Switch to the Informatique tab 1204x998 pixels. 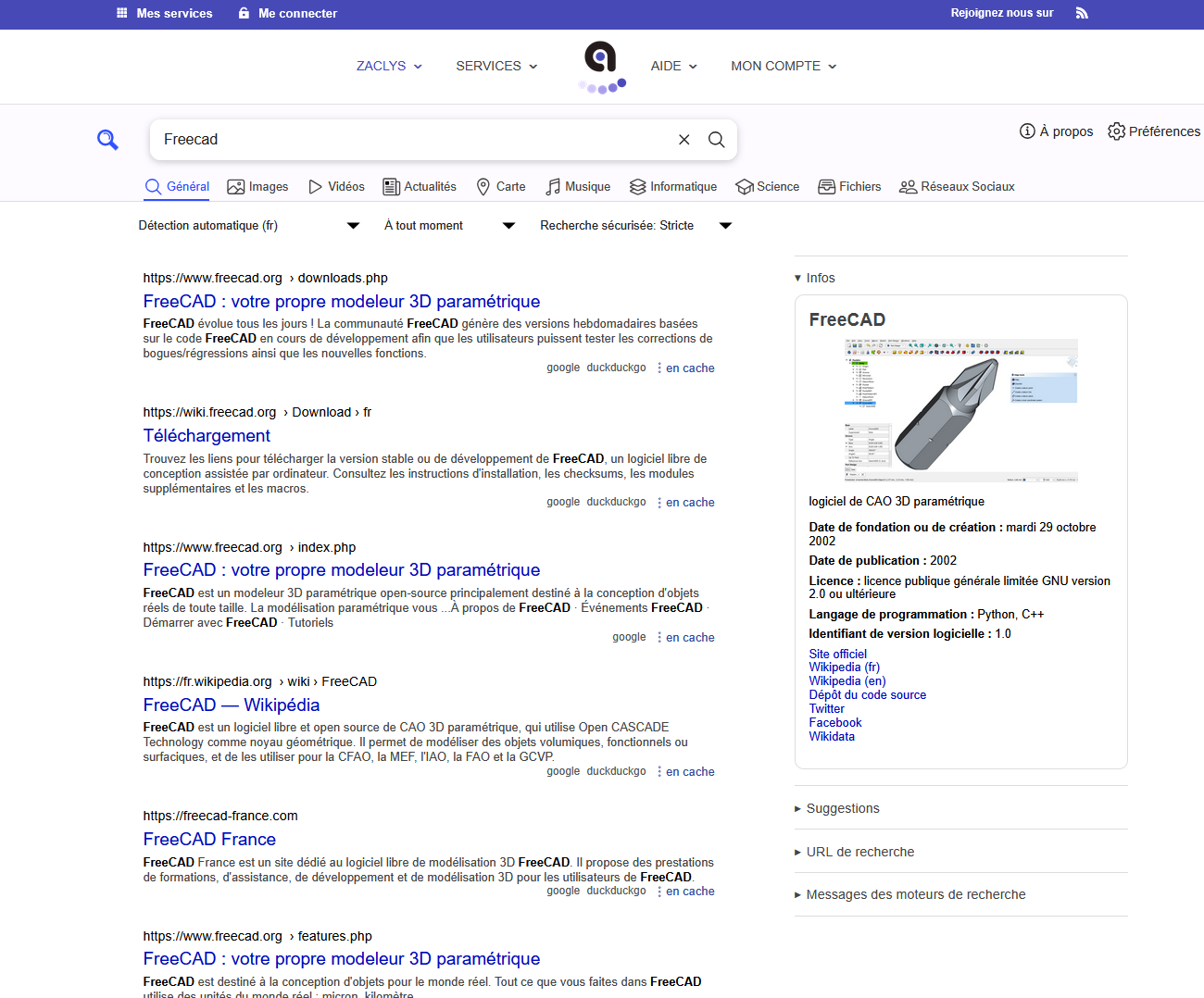672,187
